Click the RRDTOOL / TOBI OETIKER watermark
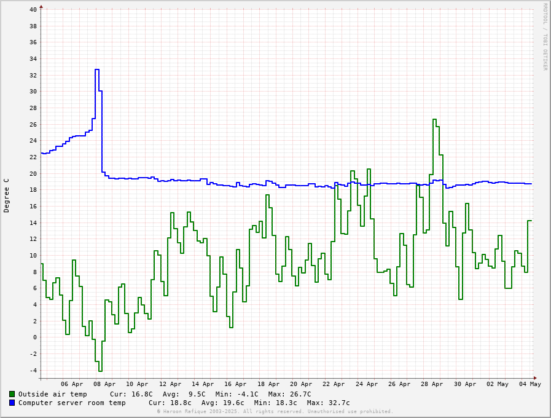This screenshot has width=551, height=418. click(544, 37)
